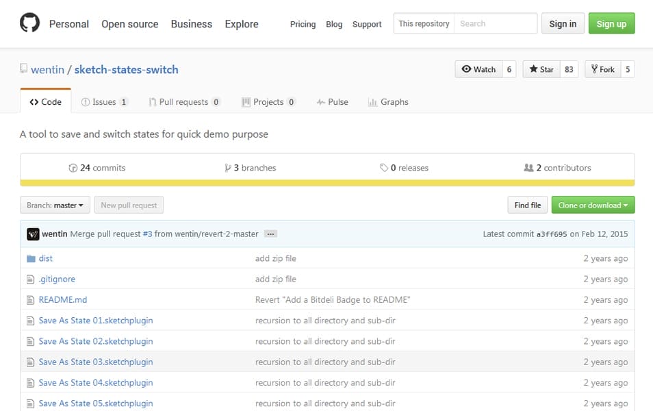The height and width of the screenshot is (411, 653).
Task: Star the sketch-states-switch repository
Action: (x=541, y=69)
